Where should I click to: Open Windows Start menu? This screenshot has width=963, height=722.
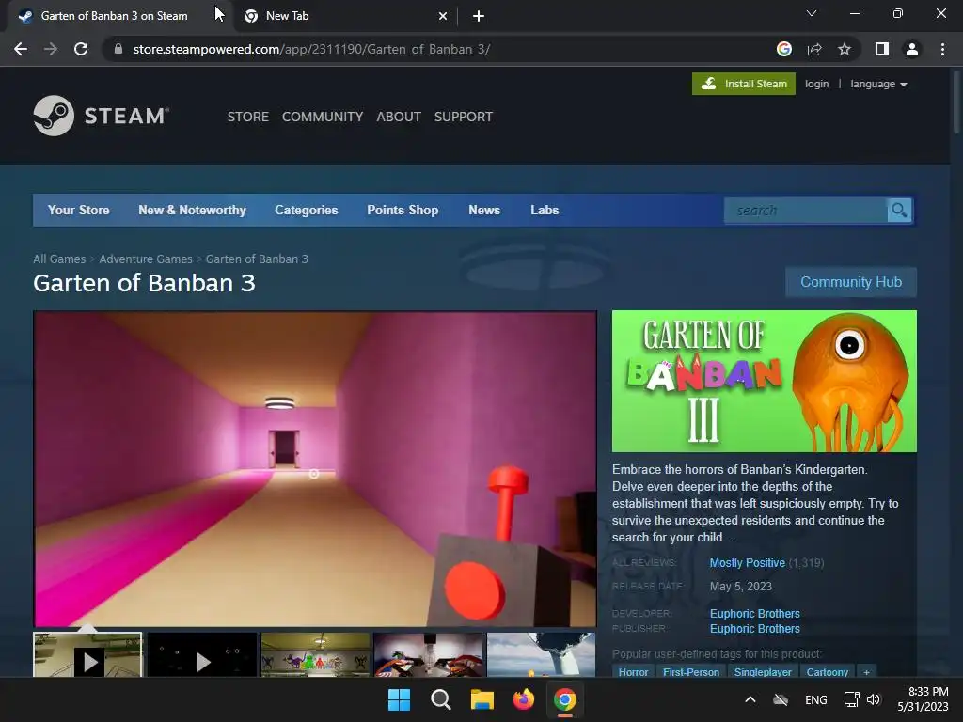pyautogui.click(x=399, y=699)
